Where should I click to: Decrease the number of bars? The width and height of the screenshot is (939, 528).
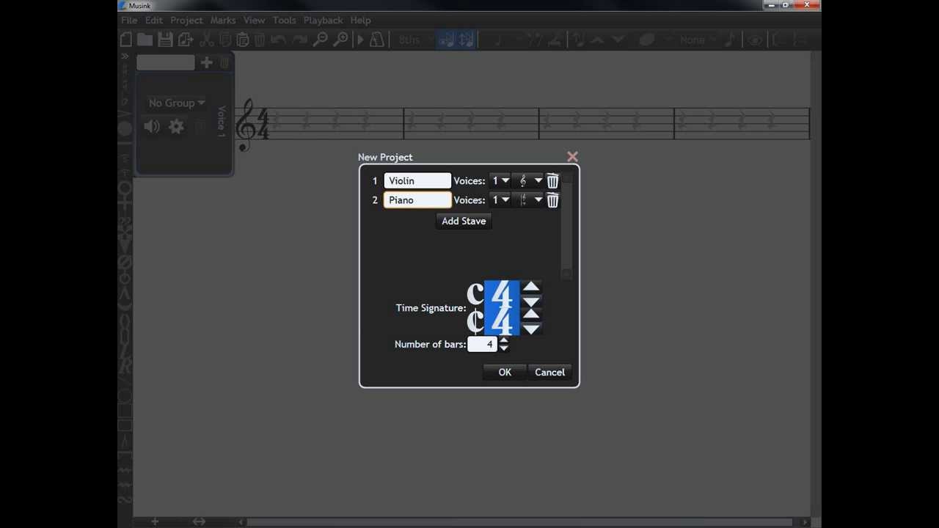(x=503, y=348)
